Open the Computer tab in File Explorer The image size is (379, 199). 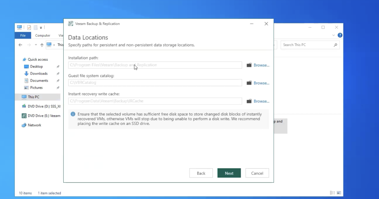pos(43,35)
